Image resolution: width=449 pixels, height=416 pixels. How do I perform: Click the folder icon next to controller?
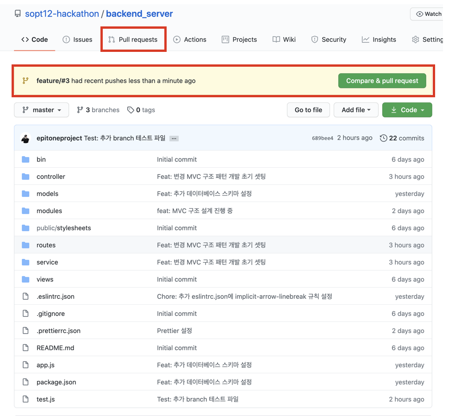(x=25, y=176)
